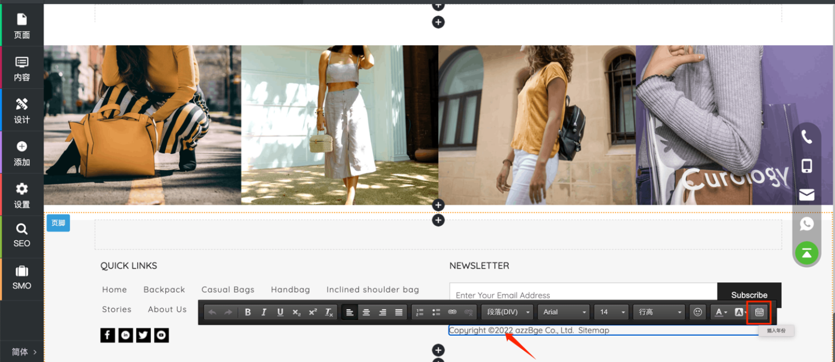Open the Arial font family dropdown

(x=564, y=312)
